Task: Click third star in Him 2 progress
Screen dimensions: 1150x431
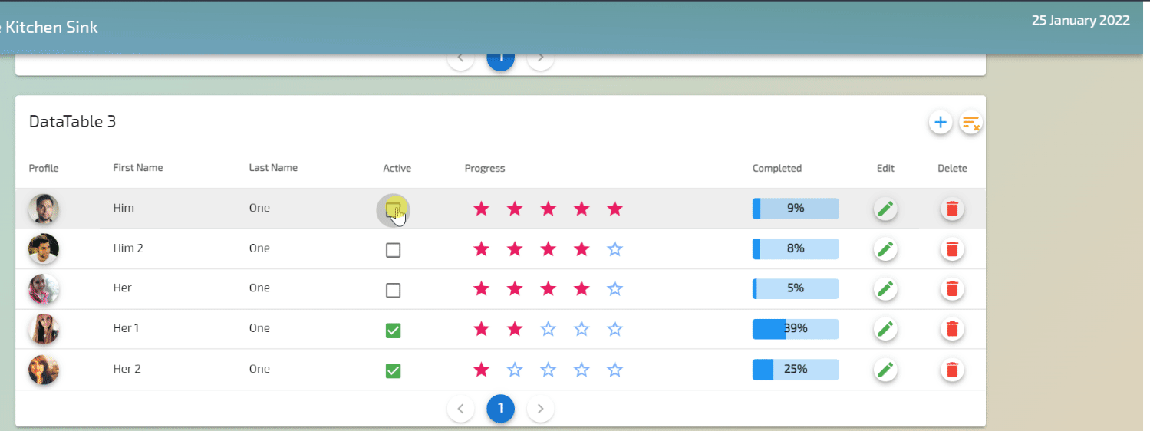Action: (x=548, y=248)
